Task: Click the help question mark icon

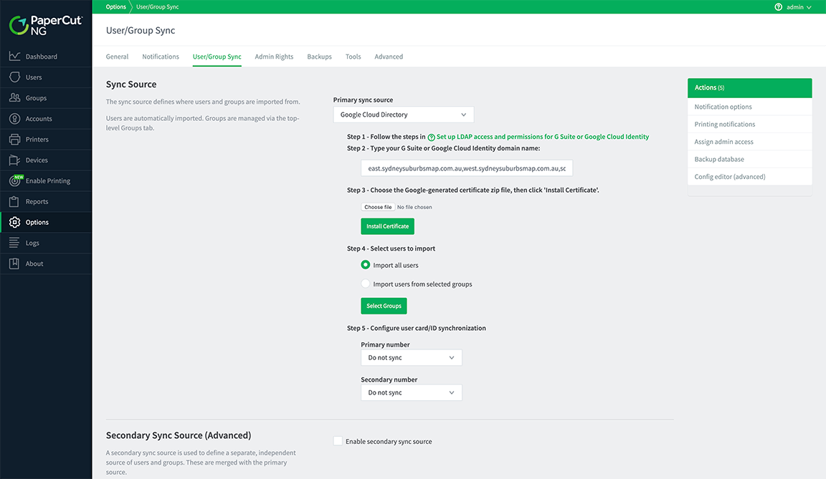Action: [x=779, y=7]
